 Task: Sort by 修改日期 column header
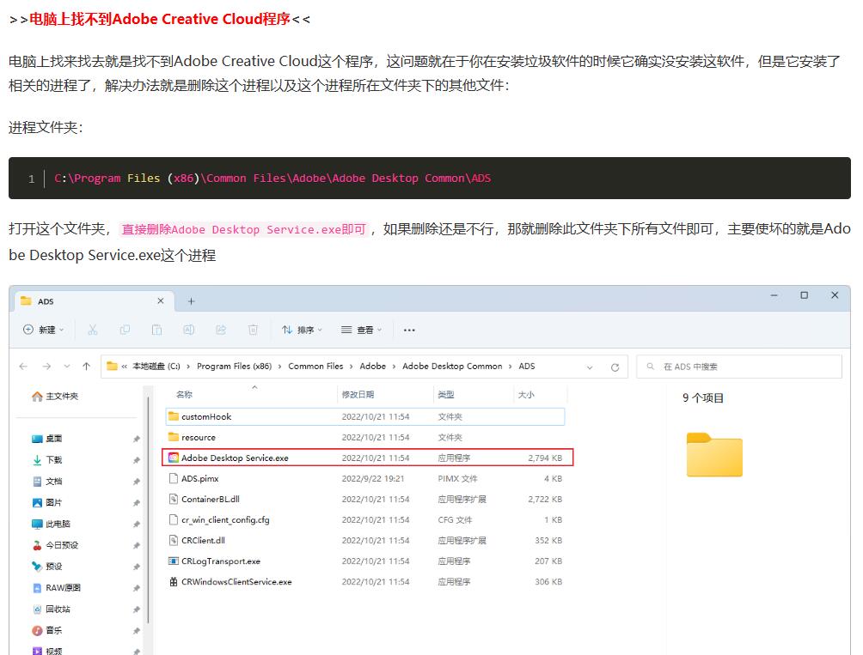(x=358, y=395)
